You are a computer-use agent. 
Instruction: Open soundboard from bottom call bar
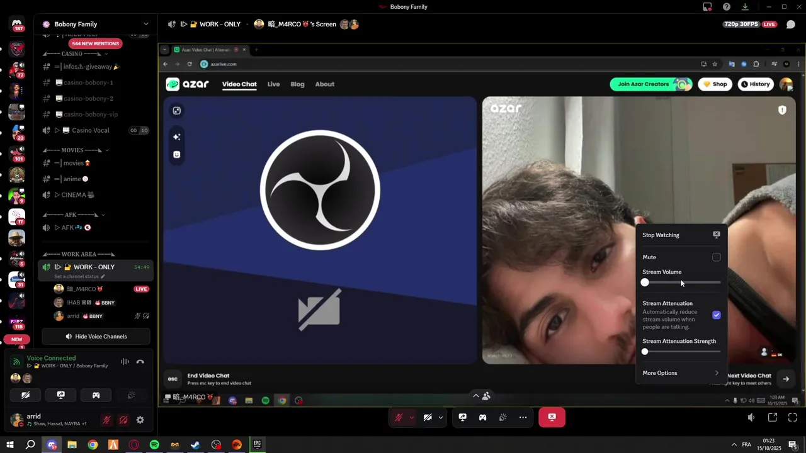click(x=502, y=417)
